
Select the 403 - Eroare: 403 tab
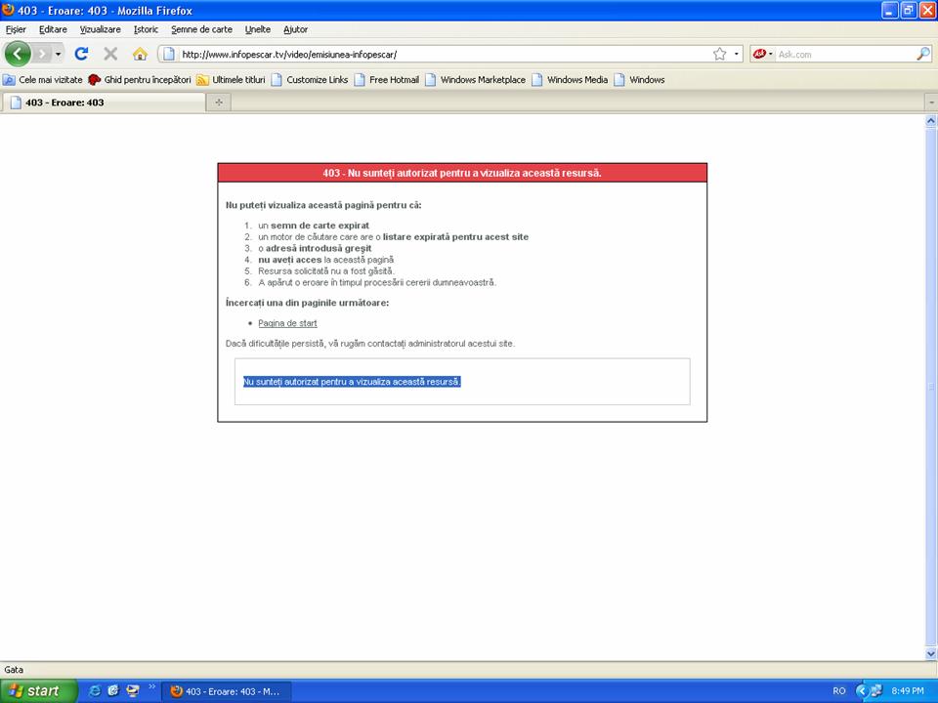98,102
